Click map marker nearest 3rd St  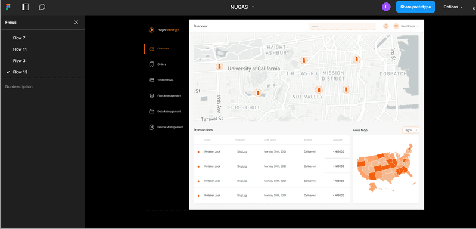(x=357, y=60)
